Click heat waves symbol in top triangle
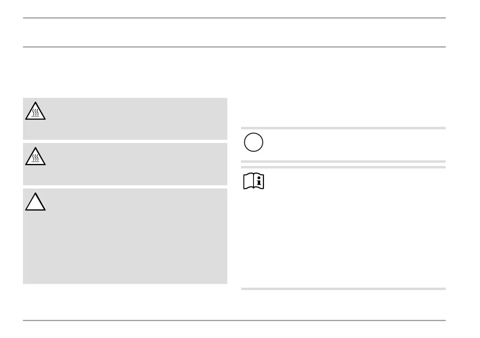This screenshot has width=480, height=338. tap(35, 112)
